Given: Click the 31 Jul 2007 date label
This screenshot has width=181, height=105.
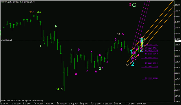Looking at the screenshot, I should pyautogui.click(x=50, y=104).
